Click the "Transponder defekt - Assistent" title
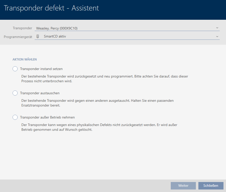Viewport: 226px width, 192px height. pos(51,8)
